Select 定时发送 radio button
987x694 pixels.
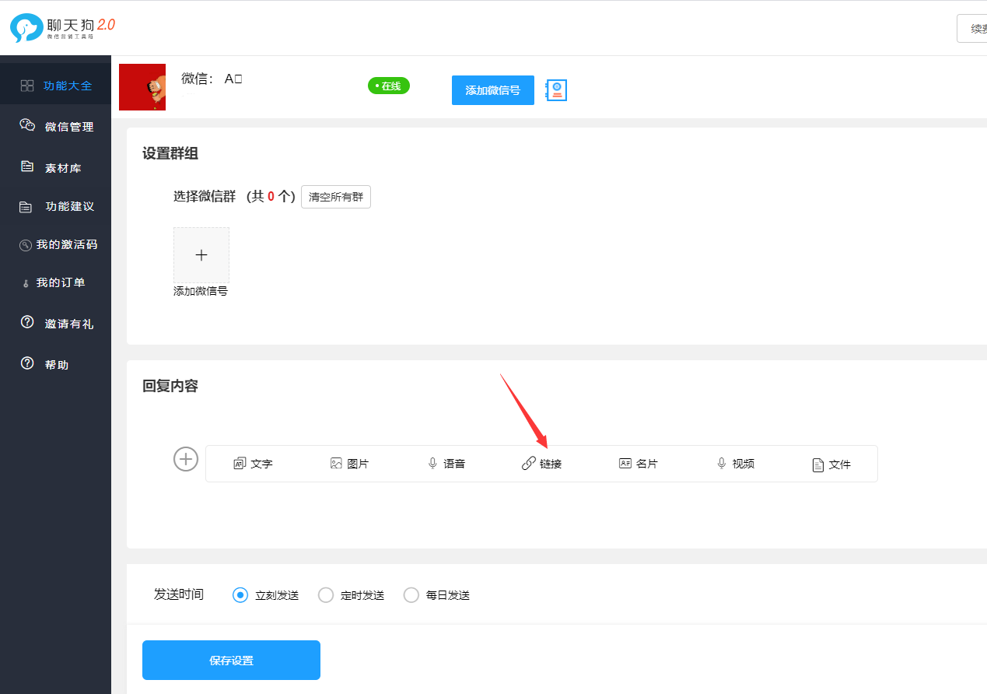click(x=326, y=595)
